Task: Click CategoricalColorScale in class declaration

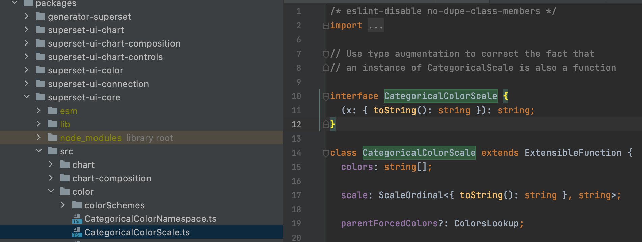Action: (419, 153)
